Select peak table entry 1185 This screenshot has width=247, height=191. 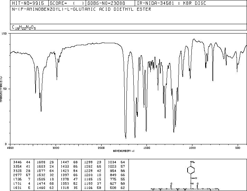pyautogui.click(x=88, y=179)
